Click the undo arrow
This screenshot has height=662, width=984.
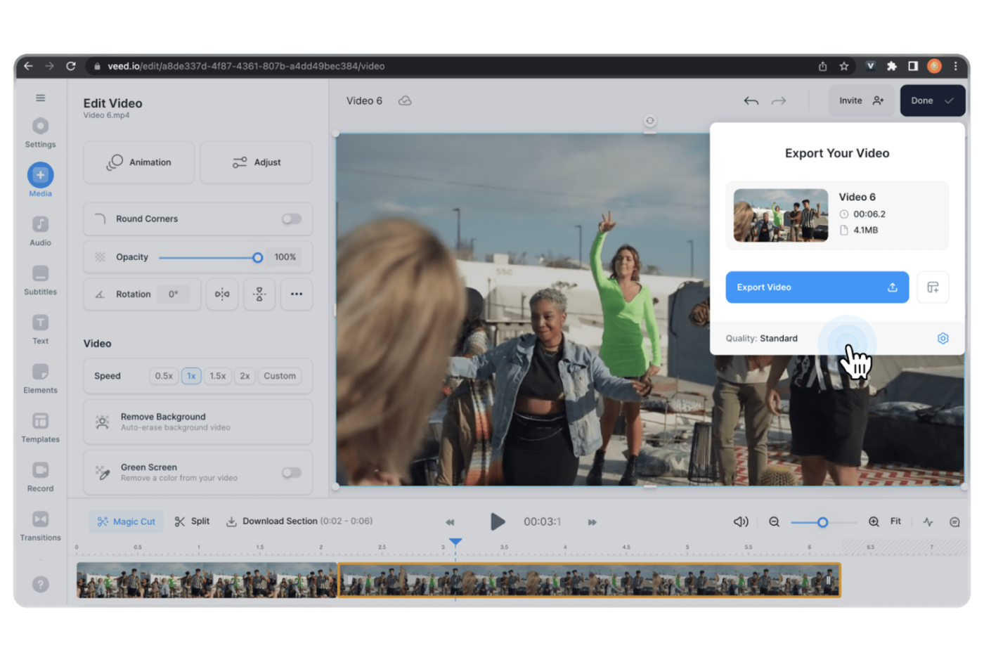coord(751,101)
